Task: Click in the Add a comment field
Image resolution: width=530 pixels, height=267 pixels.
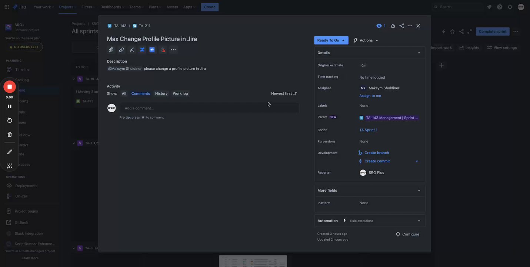Action: tap(209, 108)
